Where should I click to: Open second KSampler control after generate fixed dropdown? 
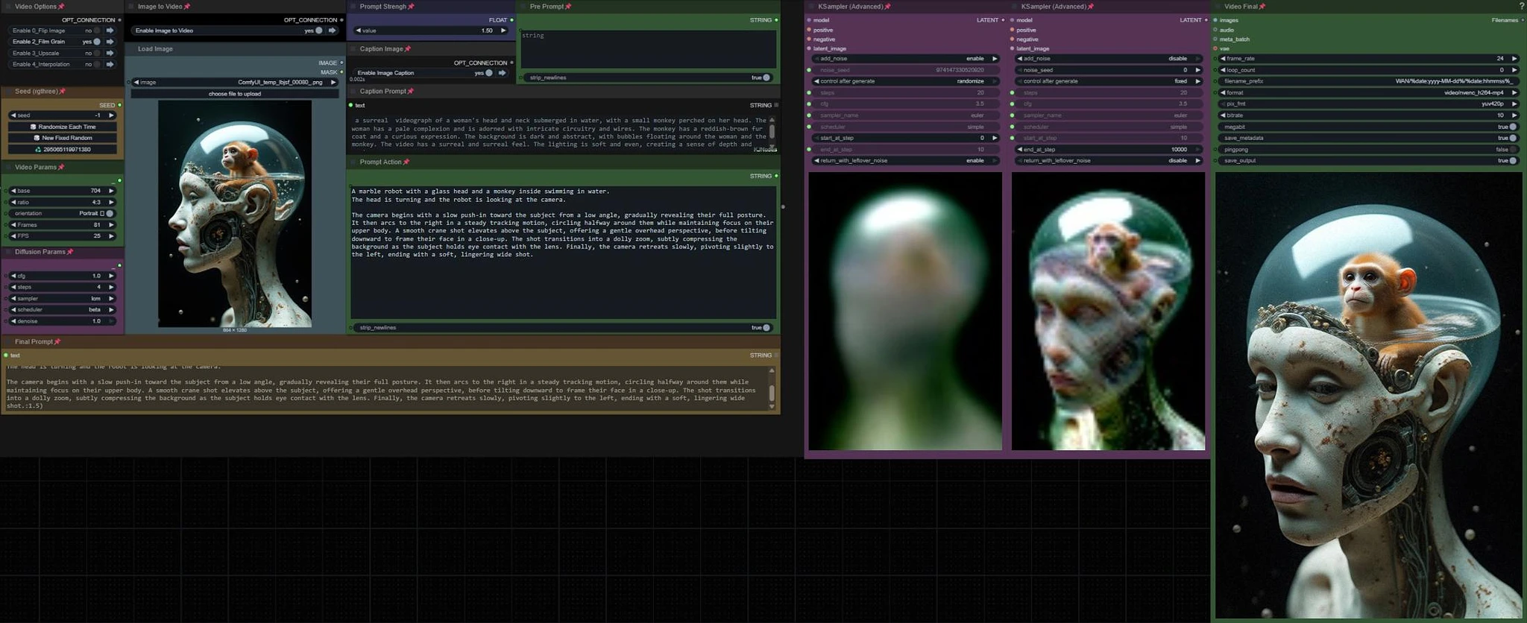1109,81
